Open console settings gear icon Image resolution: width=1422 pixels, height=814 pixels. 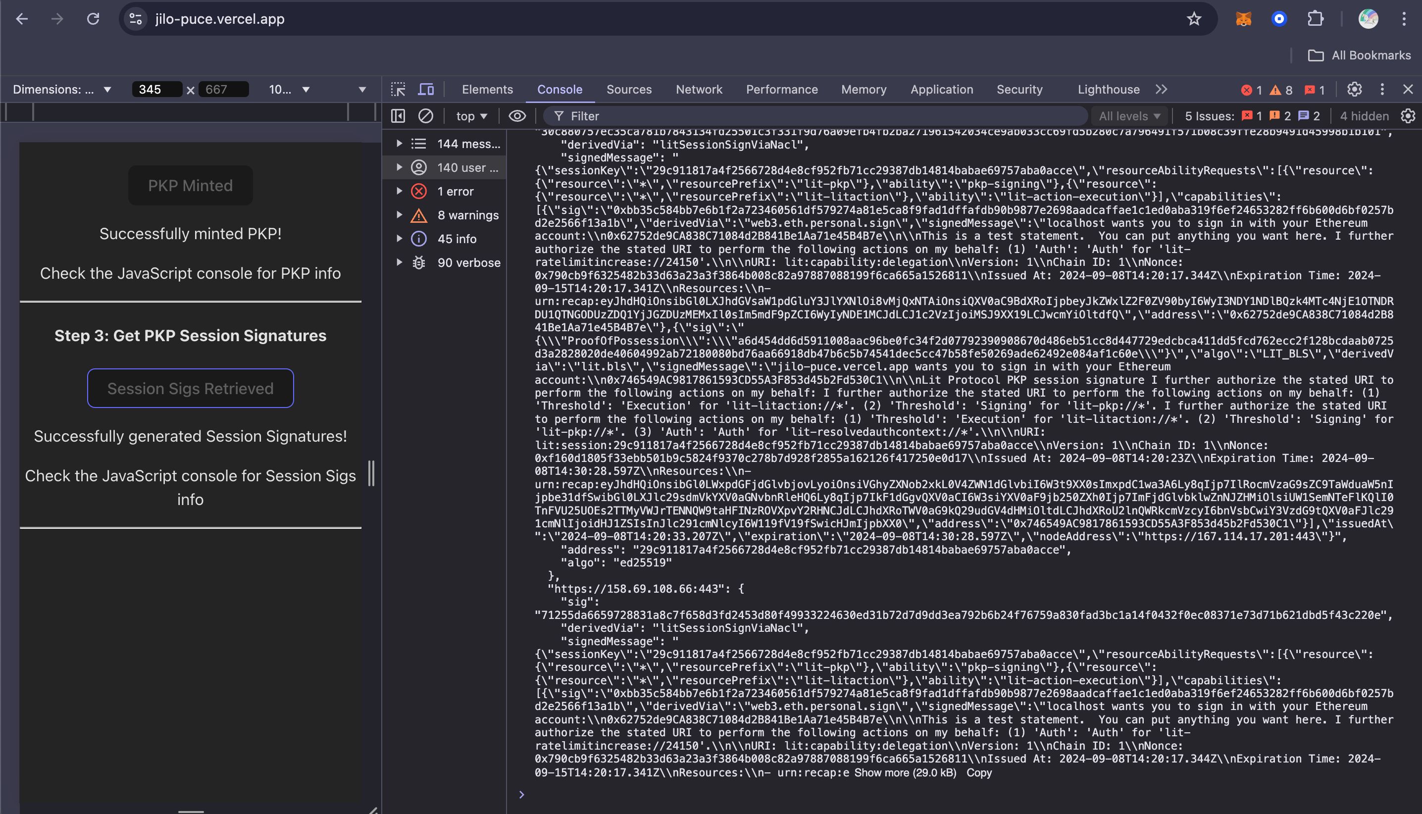pos(1408,116)
